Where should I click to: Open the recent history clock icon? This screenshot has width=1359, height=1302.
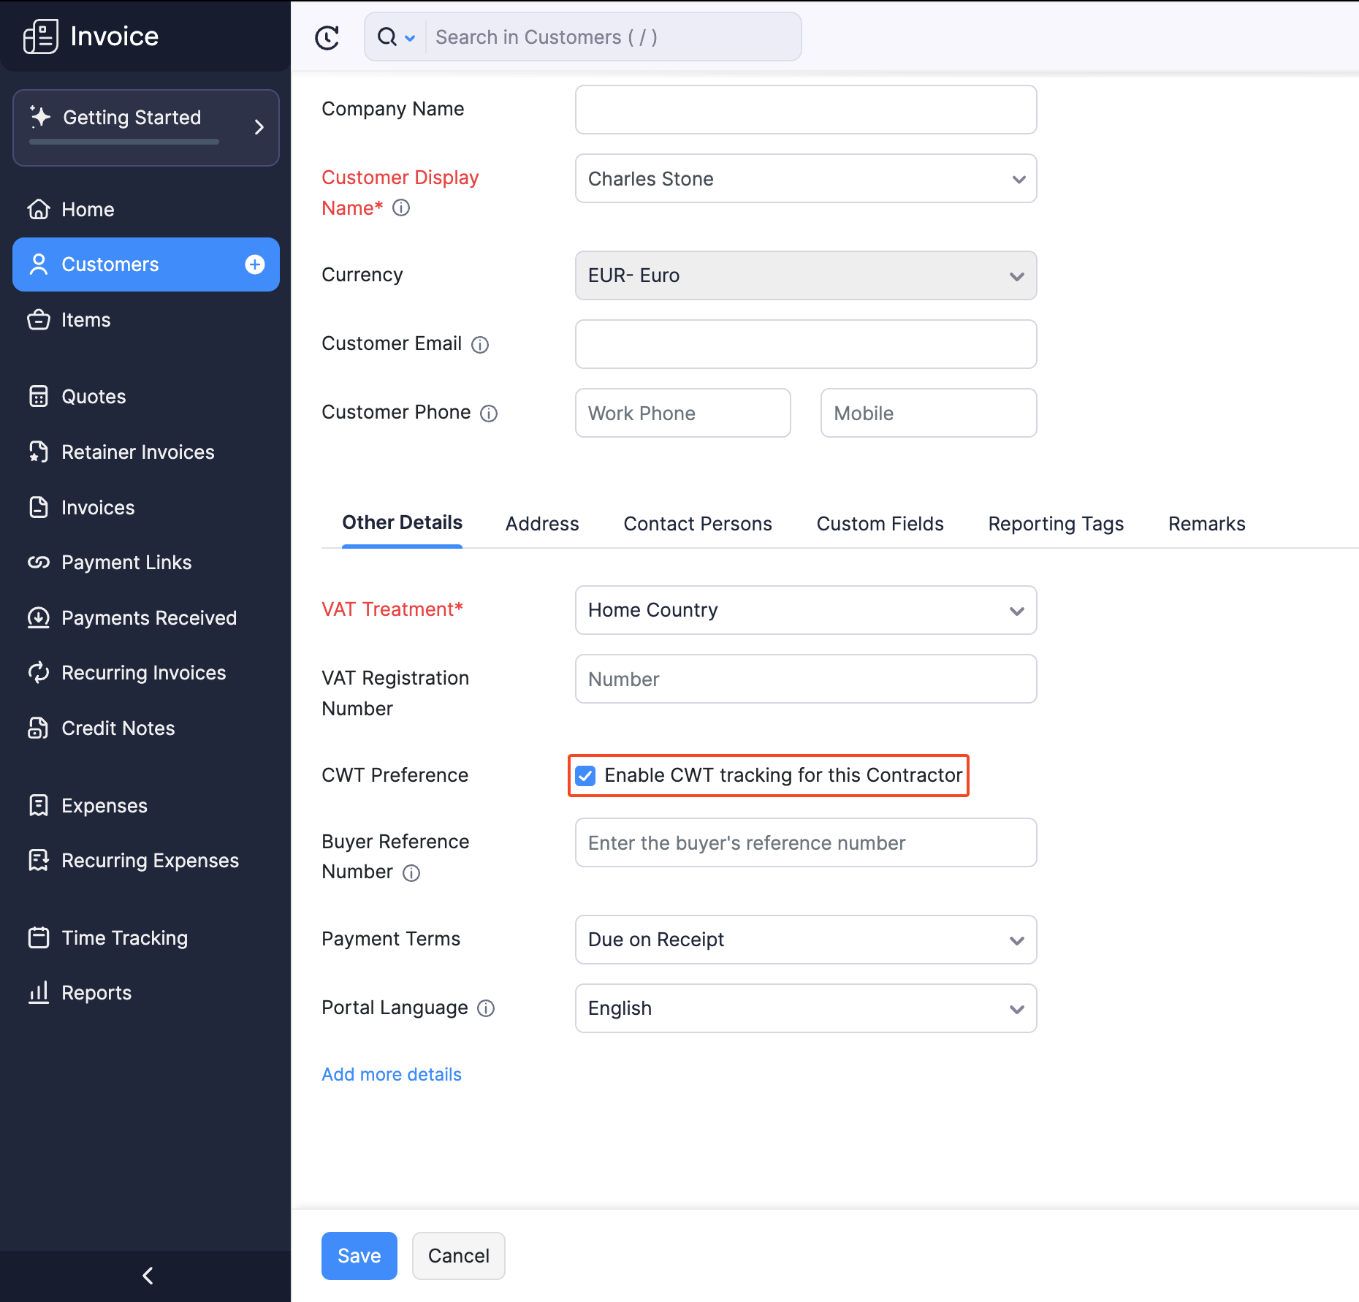click(327, 37)
